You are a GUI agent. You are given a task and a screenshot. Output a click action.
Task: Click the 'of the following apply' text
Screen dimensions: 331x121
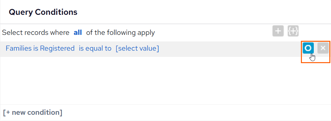[x=121, y=33]
